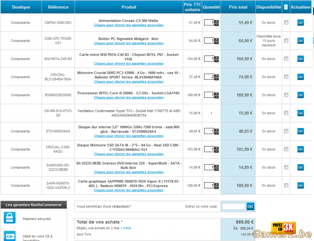The width and height of the screenshot is (314, 241).
Task: Click the Prix total column header
Action: click(x=238, y=7)
